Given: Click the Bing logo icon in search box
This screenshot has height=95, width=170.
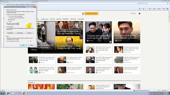Looking at the screenshot, I should tap(83, 13).
